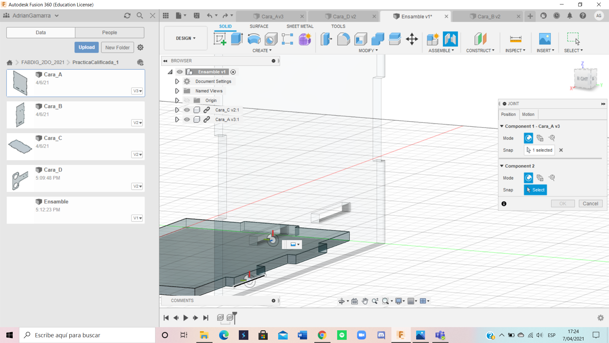609x343 pixels.
Task: Click the Fillet tool icon
Action: (344, 39)
